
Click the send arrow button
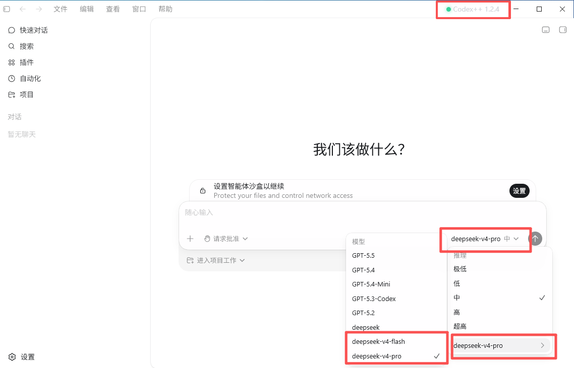[535, 239]
